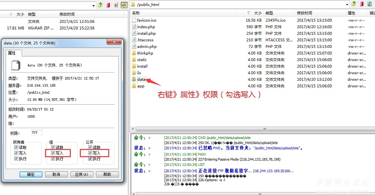Click the thinkphp folder icon
375x195 pixels.
[134, 53]
